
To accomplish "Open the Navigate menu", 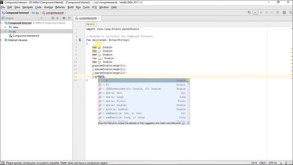I will coord(27,7).
